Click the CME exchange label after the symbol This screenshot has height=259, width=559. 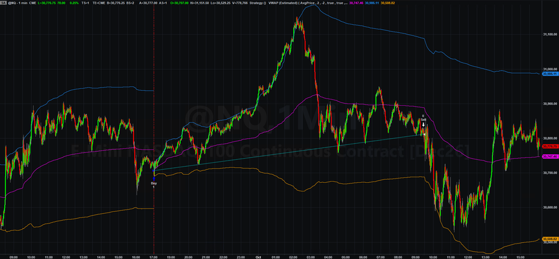32,3
